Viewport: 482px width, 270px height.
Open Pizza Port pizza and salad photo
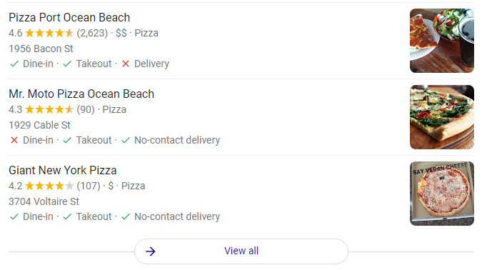442,41
